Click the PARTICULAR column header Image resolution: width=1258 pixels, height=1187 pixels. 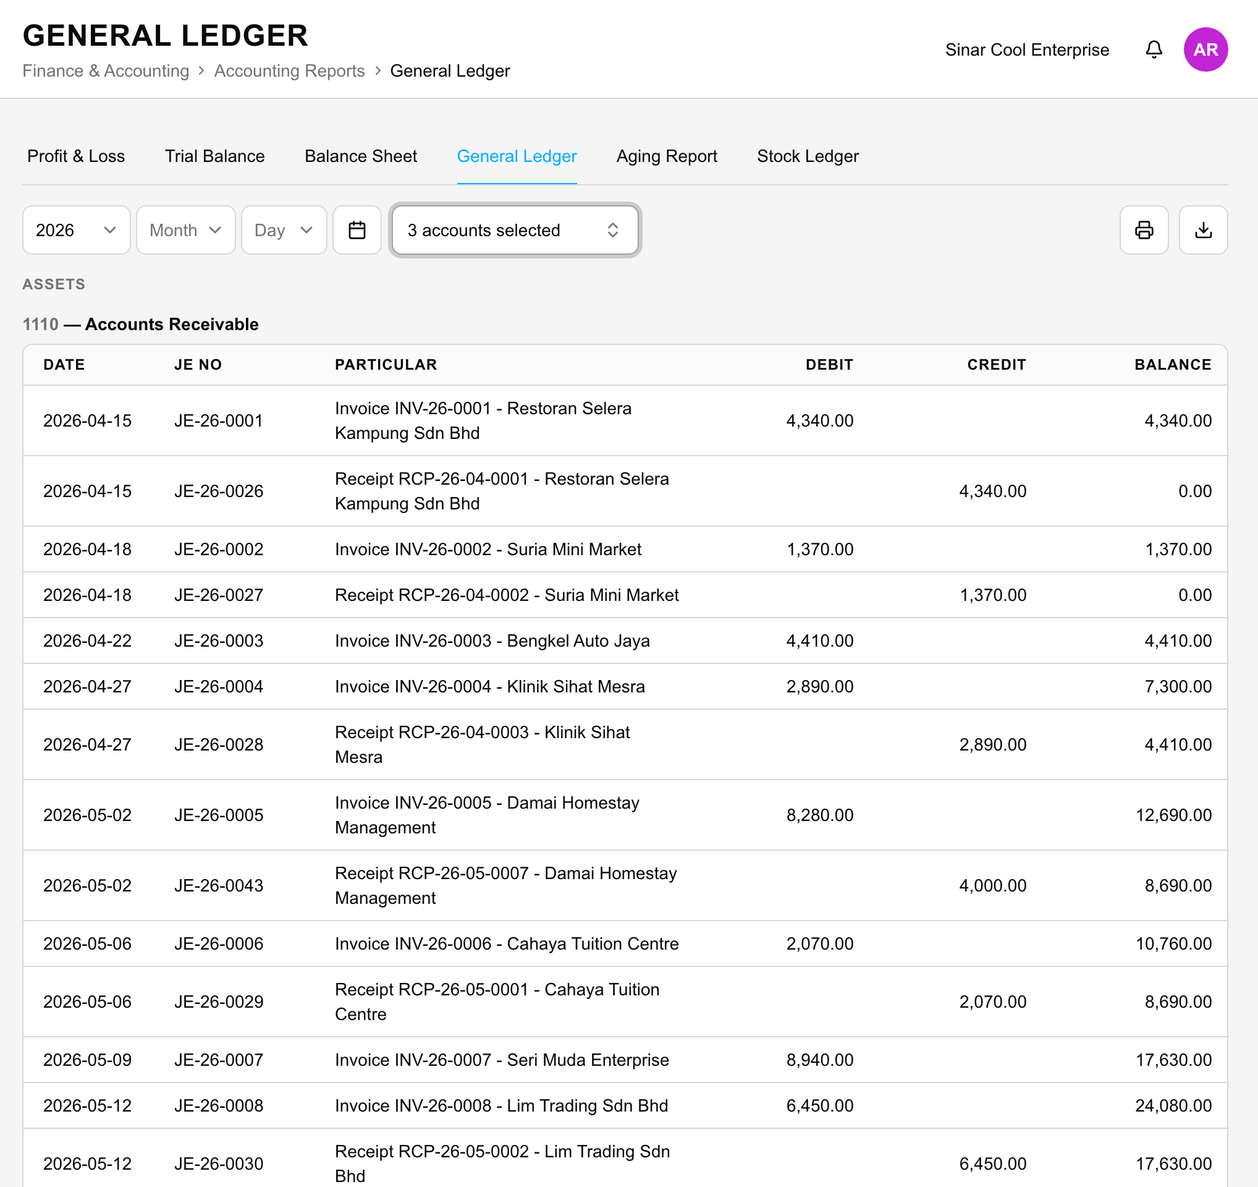pyautogui.click(x=386, y=365)
